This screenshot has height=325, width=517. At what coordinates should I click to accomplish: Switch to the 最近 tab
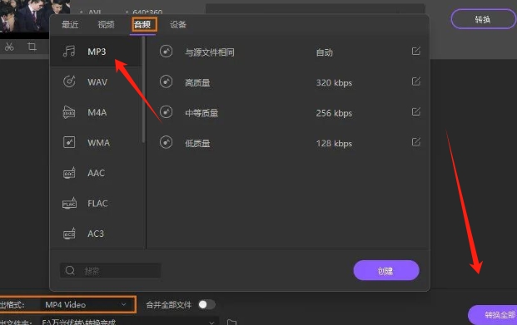[70, 24]
